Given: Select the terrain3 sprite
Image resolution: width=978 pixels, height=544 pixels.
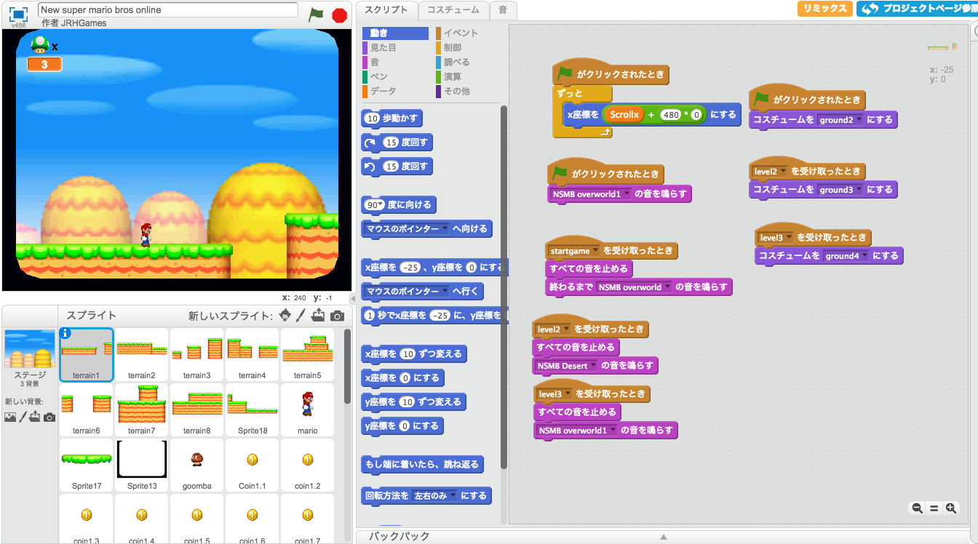Looking at the screenshot, I should [x=196, y=354].
